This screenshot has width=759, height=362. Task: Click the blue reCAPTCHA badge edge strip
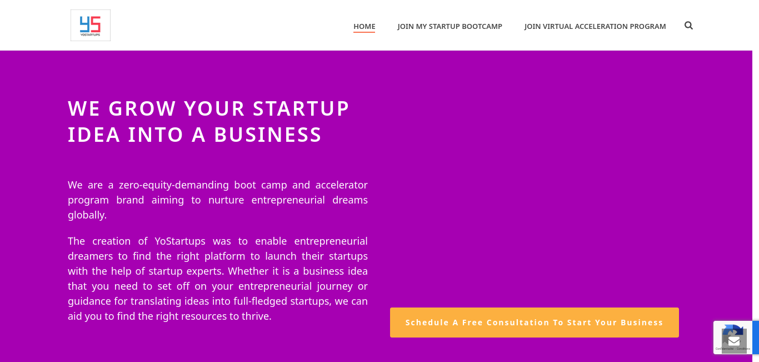[756, 337]
